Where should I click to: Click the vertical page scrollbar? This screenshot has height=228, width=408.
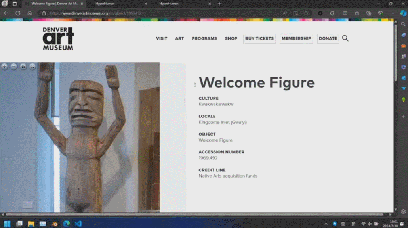[x=395, y=54]
